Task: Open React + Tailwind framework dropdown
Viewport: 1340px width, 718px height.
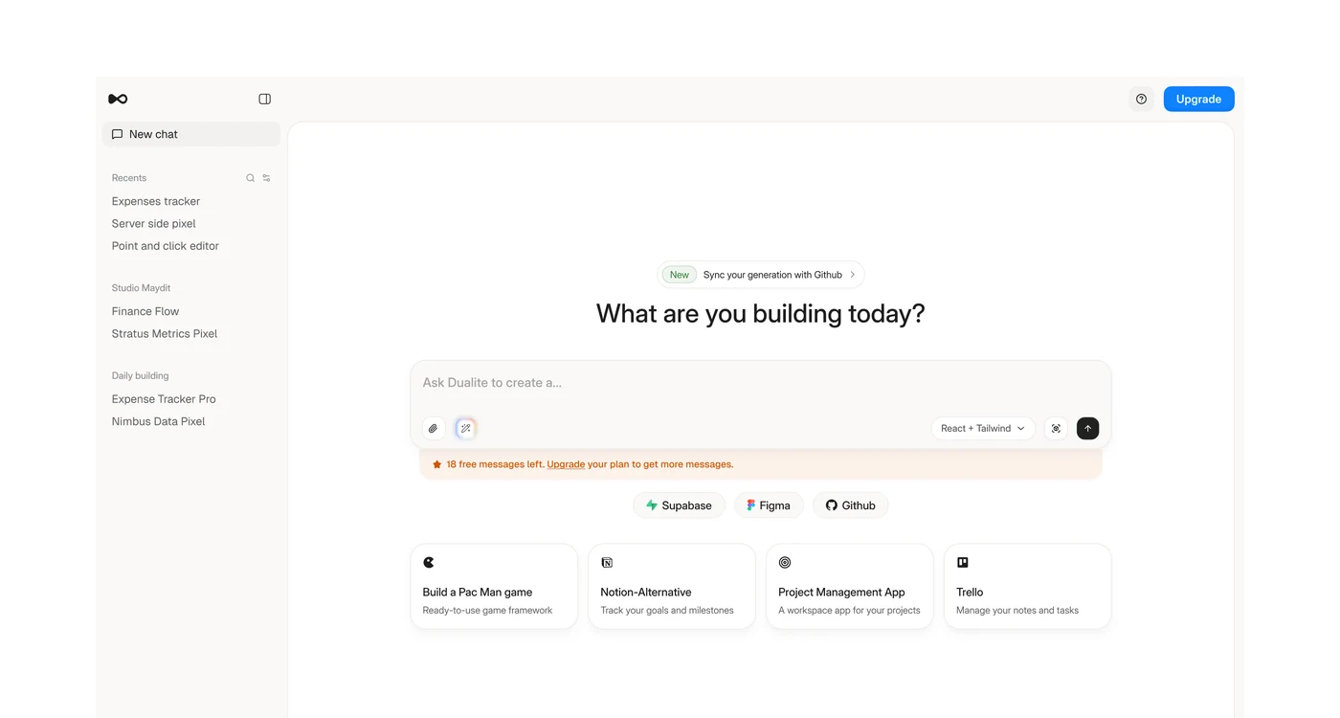Action: [983, 429]
